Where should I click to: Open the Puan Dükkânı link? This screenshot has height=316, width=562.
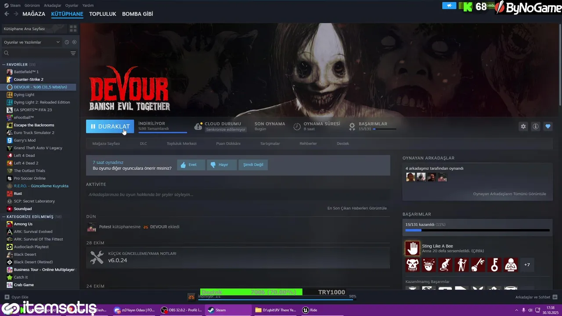[228, 144]
